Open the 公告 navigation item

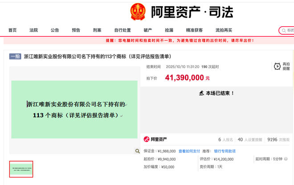click(x=55, y=30)
